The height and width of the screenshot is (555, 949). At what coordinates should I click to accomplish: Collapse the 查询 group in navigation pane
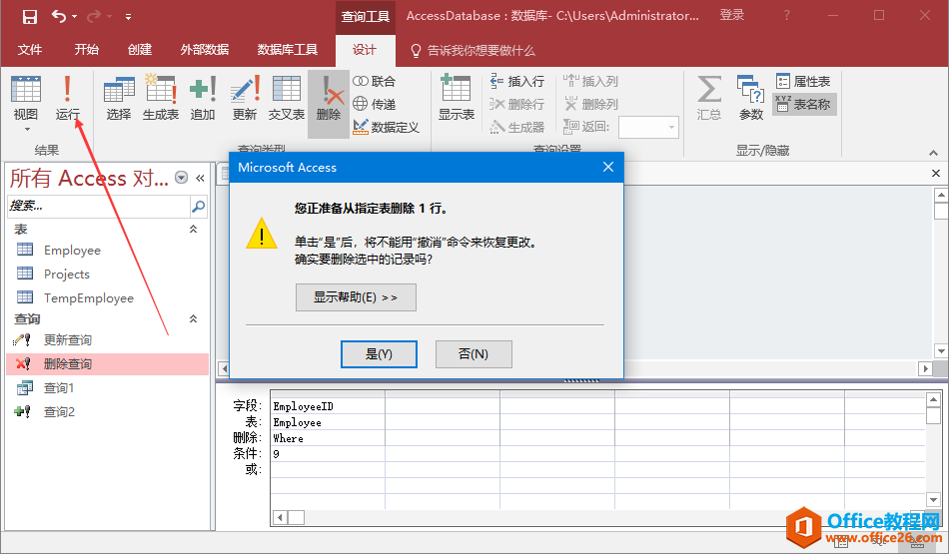[x=194, y=319]
